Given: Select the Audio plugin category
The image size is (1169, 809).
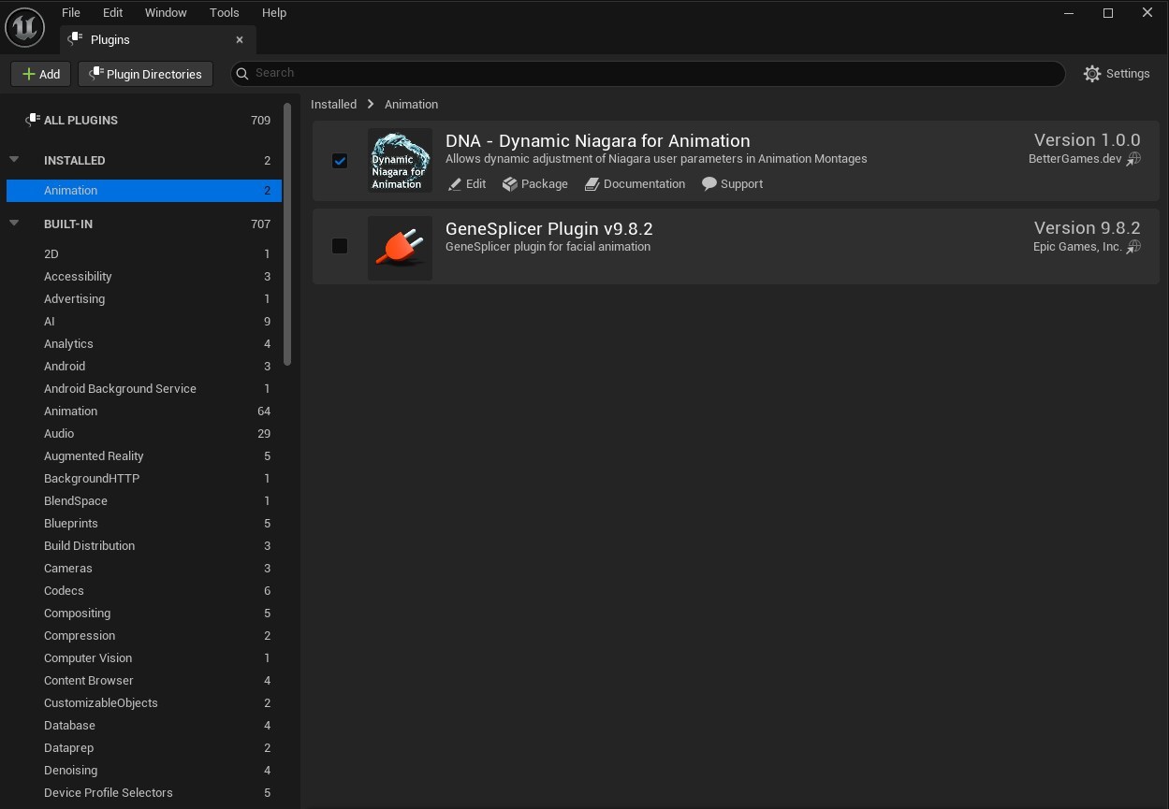Looking at the screenshot, I should tap(58, 433).
